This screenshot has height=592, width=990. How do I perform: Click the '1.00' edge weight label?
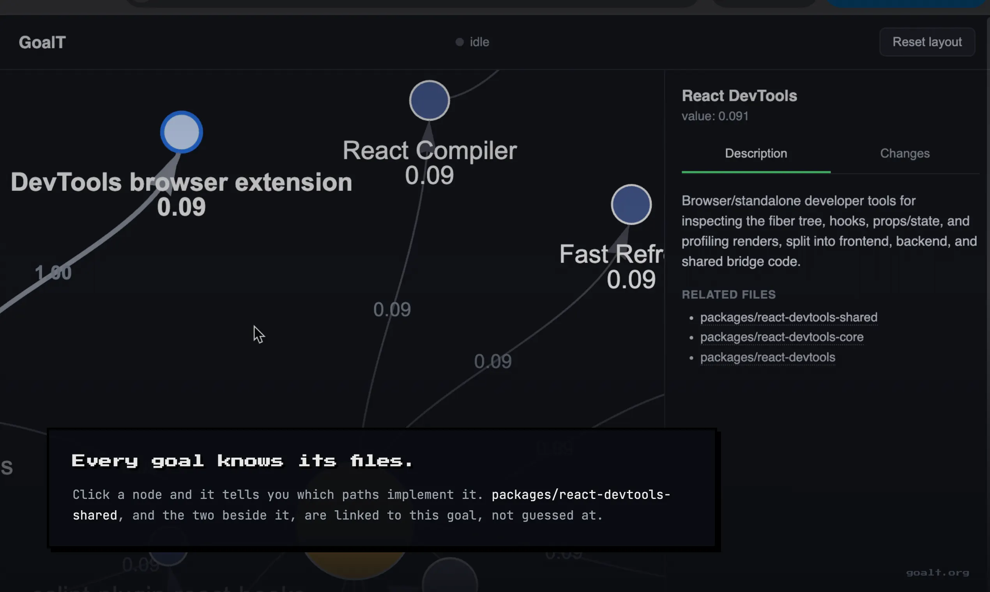coord(53,273)
